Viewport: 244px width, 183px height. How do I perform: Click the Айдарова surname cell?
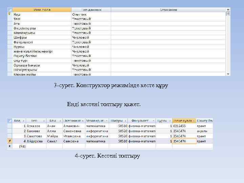pos(36,141)
